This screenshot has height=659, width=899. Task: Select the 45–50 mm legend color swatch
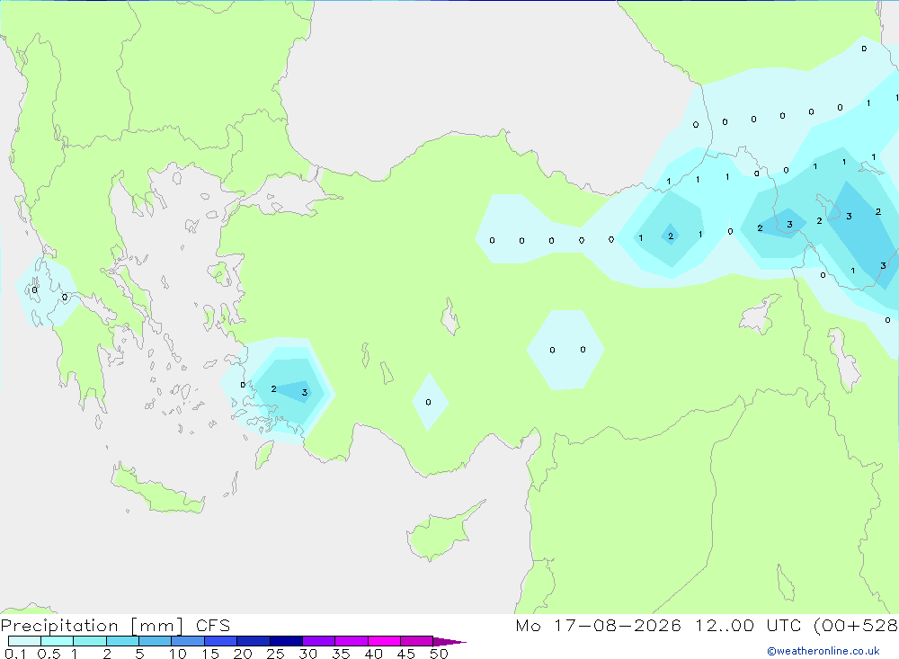(417, 641)
